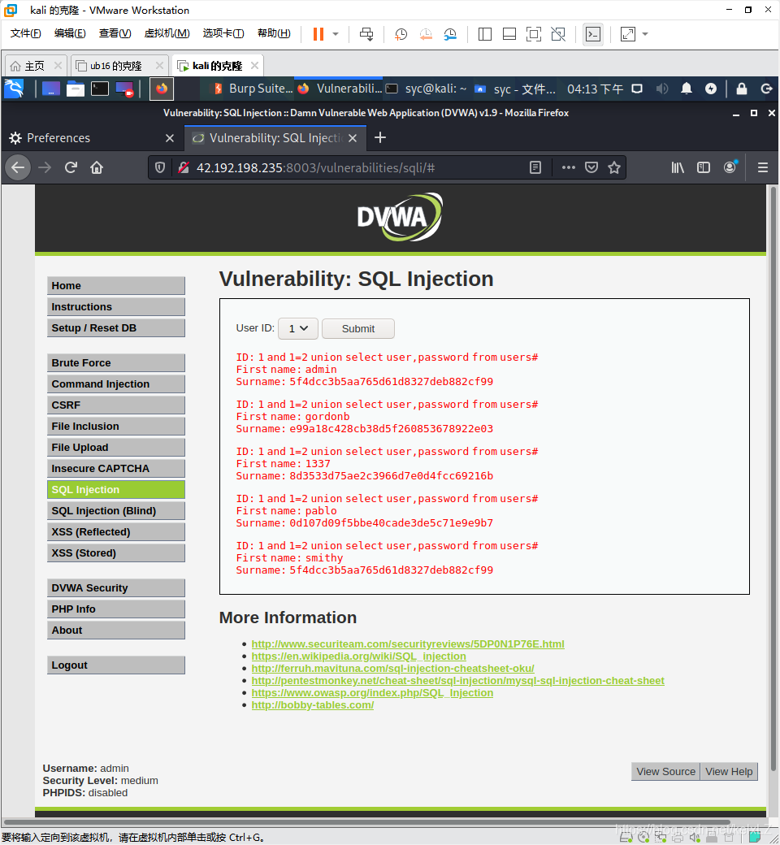Image resolution: width=780 pixels, height=845 pixels.
Task: Open the bobby-tables.com link
Action: (x=313, y=705)
